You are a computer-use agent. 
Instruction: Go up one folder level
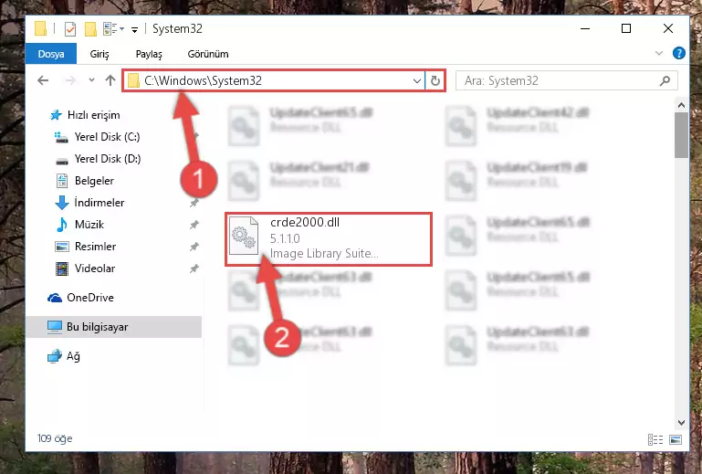click(x=110, y=80)
